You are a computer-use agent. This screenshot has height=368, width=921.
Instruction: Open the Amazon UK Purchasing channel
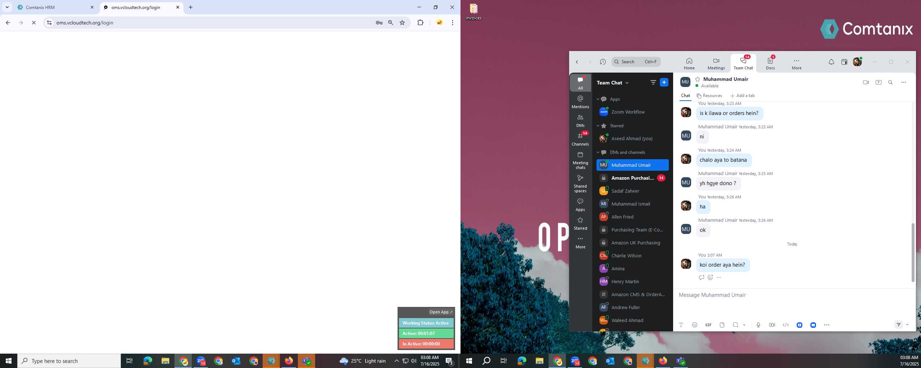(x=632, y=243)
